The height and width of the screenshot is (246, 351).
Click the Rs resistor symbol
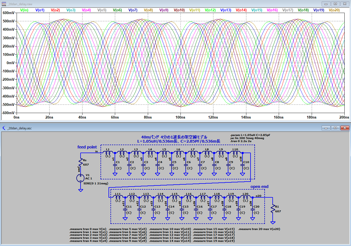[x=81, y=162]
